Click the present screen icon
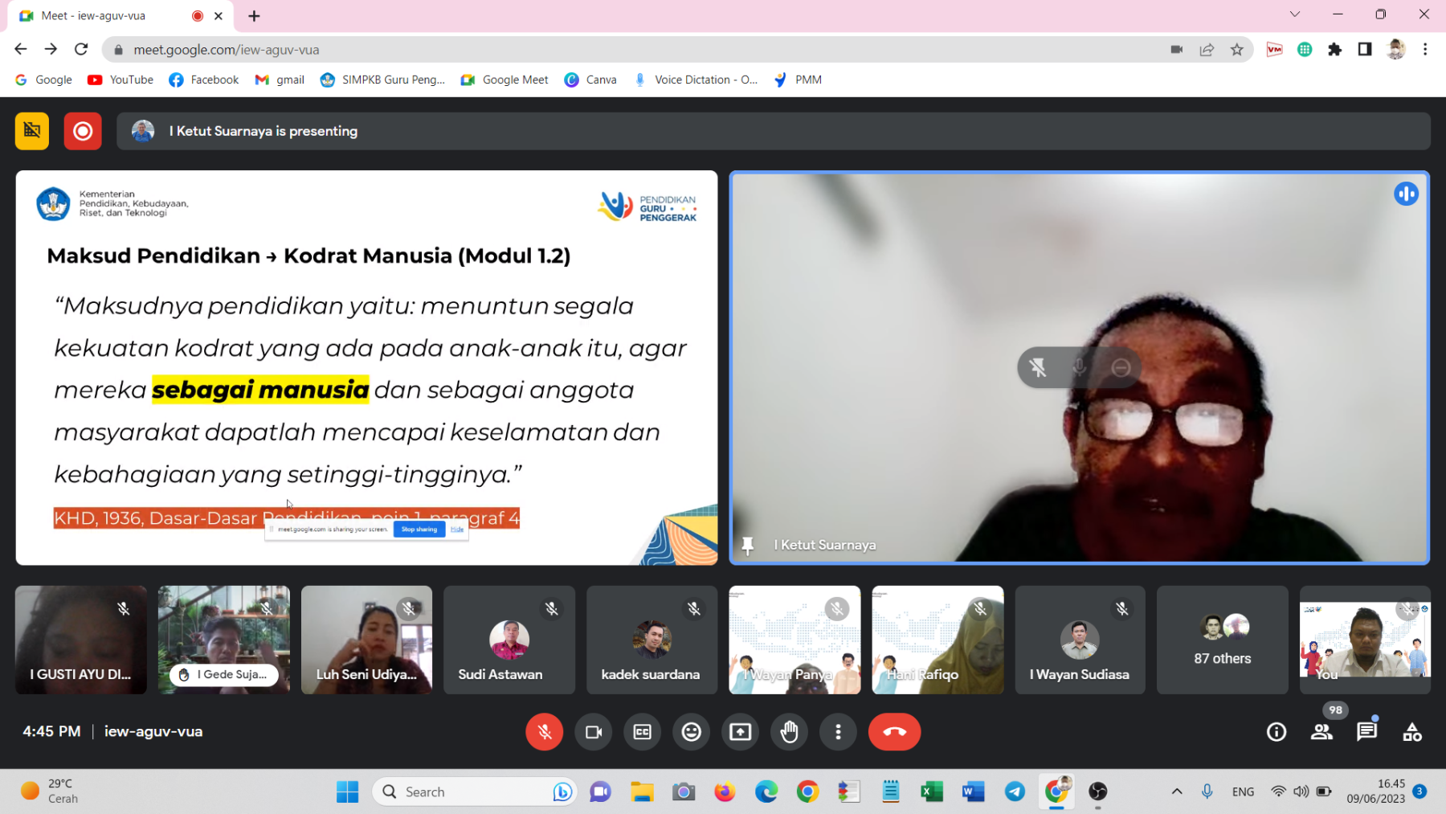Screen dimensions: 1446x814 pyautogui.click(x=740, y=731)
